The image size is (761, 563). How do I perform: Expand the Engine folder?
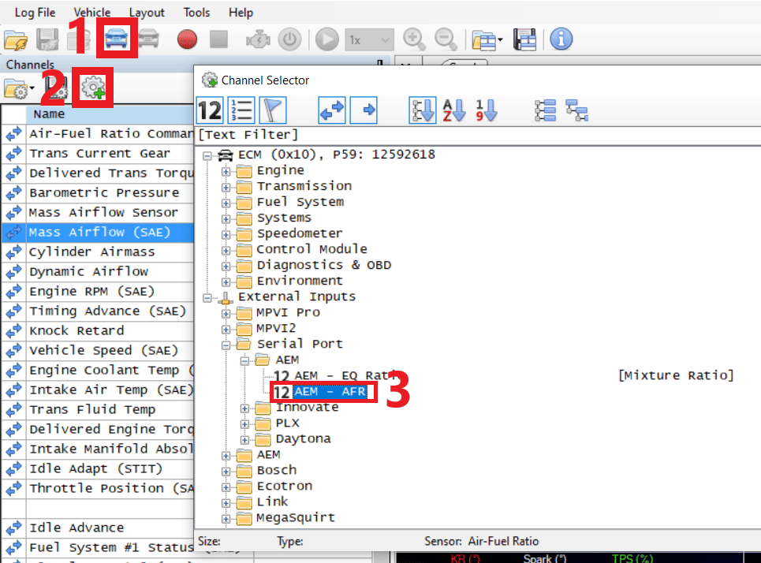tap(226, 171)
